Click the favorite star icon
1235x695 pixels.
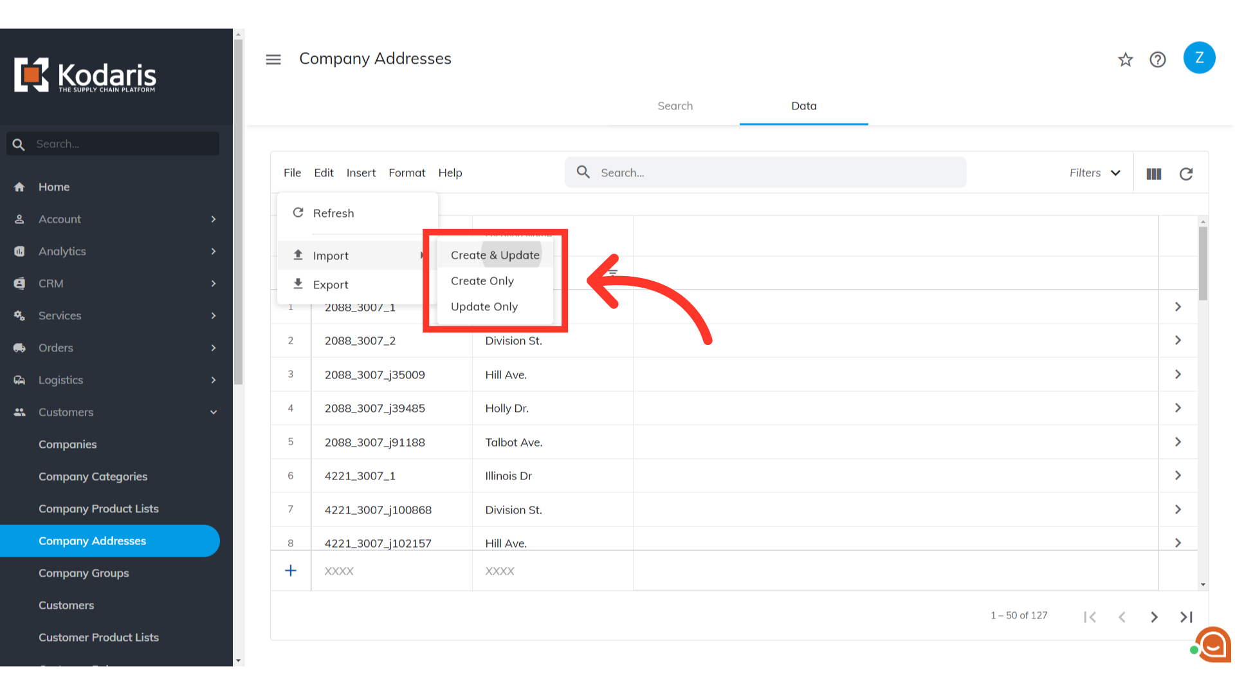click(x=1125, y=60)
